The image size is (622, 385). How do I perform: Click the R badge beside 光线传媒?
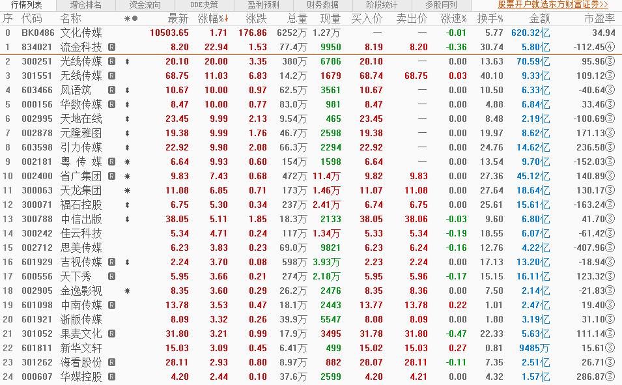tap(112, 61)
